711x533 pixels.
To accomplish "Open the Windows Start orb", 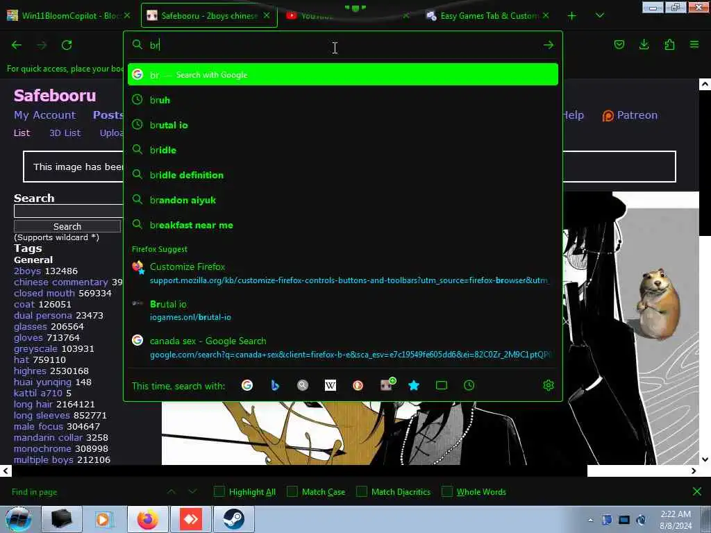I will click(19, 519).
